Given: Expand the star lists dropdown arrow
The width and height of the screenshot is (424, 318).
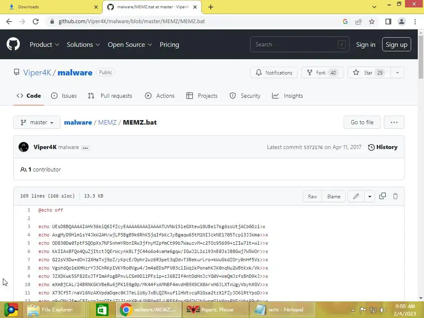Looking at the screenshot, I should click(397, 72).
